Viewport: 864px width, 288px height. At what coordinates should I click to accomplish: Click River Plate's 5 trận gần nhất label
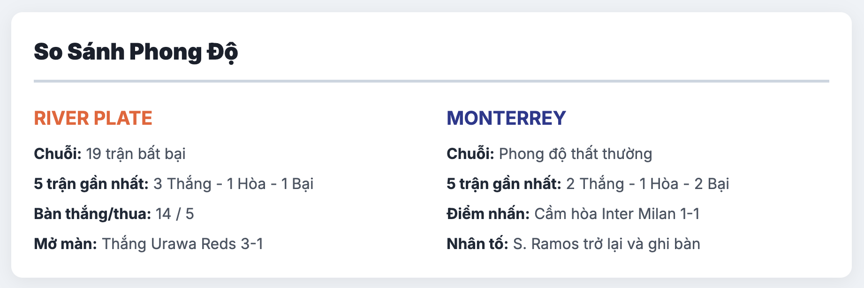(91, 184)
